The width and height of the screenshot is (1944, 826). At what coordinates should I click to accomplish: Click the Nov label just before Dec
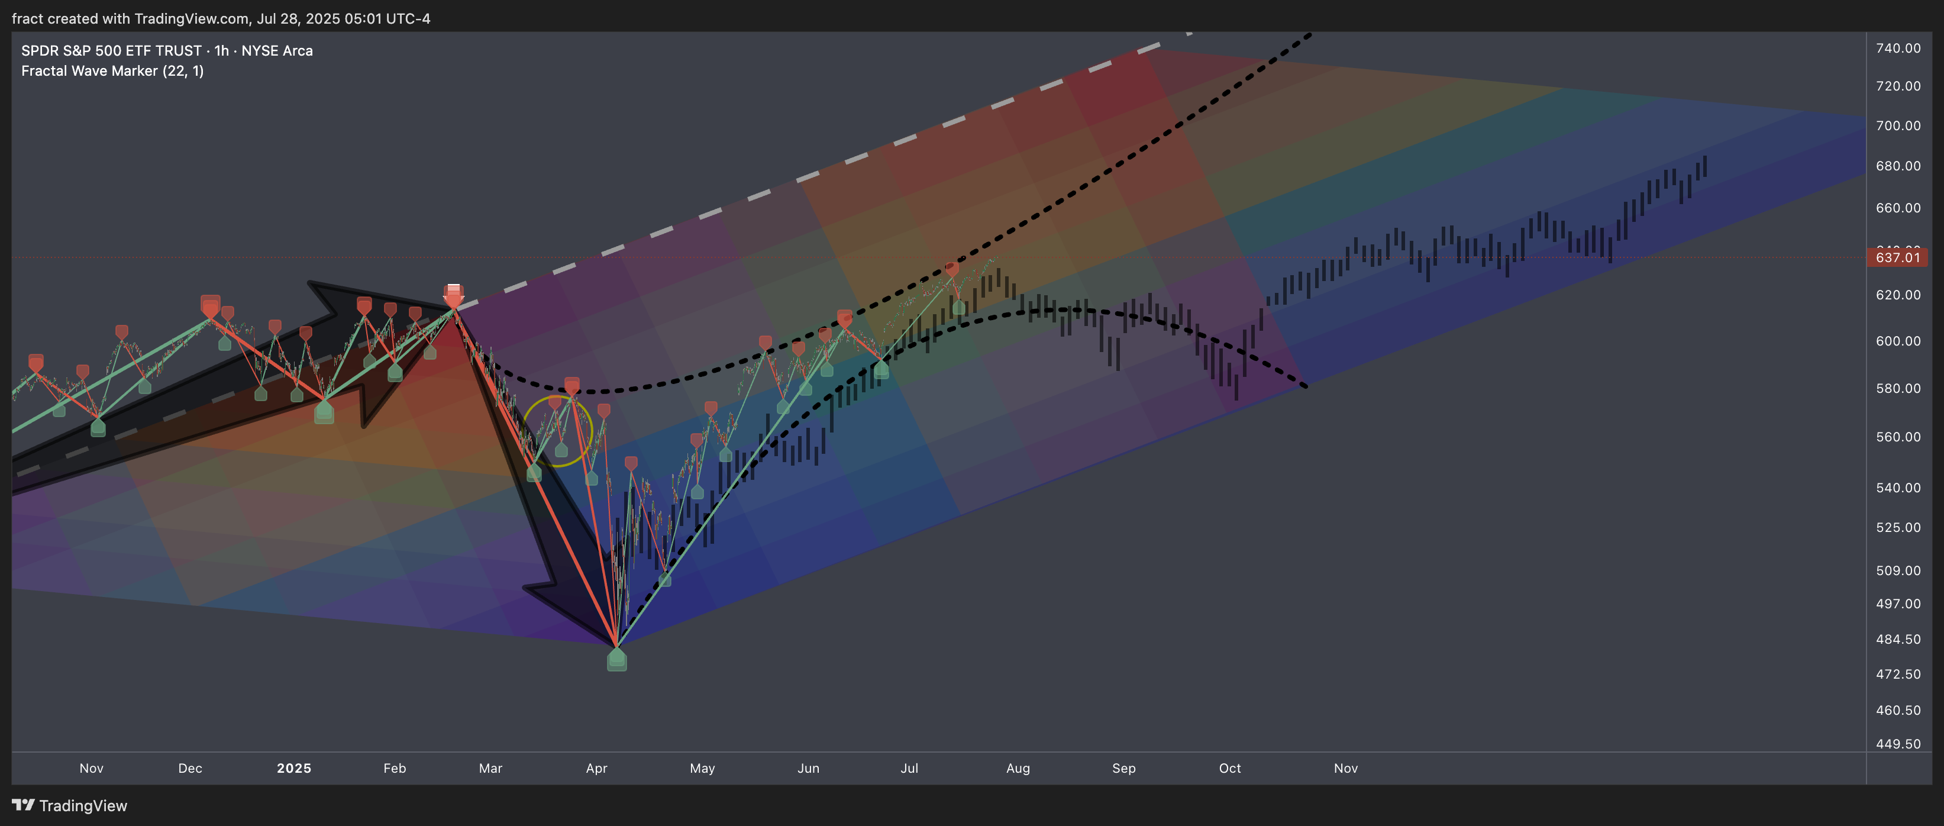coord(91,768)
